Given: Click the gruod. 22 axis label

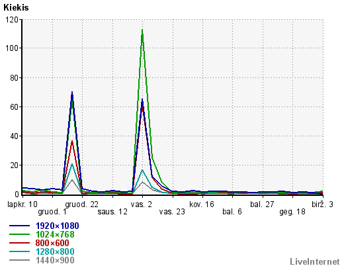Looking at the screenshot, I should tap(81, 204).
